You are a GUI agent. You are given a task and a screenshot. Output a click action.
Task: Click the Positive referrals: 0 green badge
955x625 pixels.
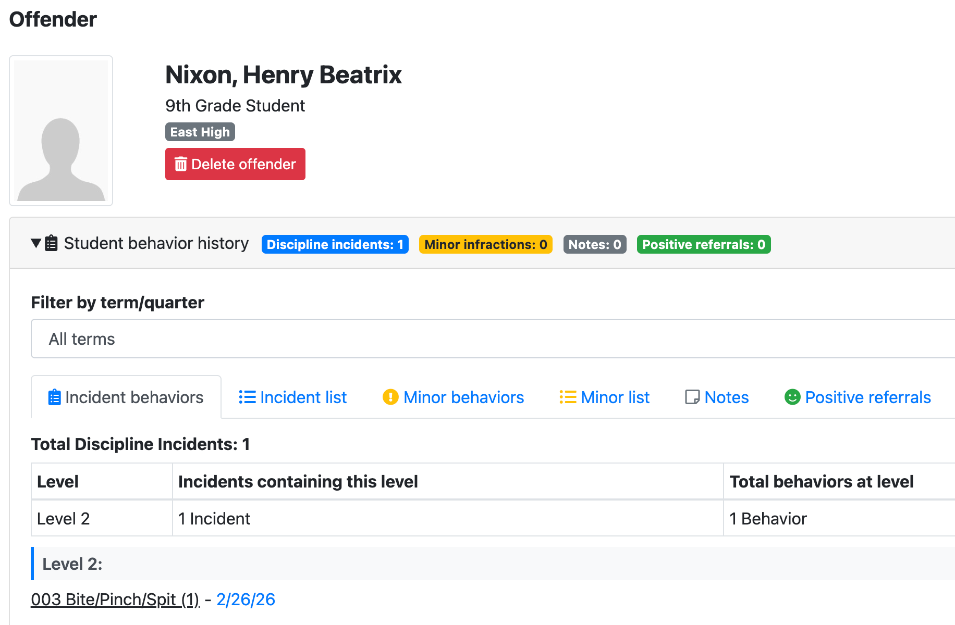pos(703,244)
